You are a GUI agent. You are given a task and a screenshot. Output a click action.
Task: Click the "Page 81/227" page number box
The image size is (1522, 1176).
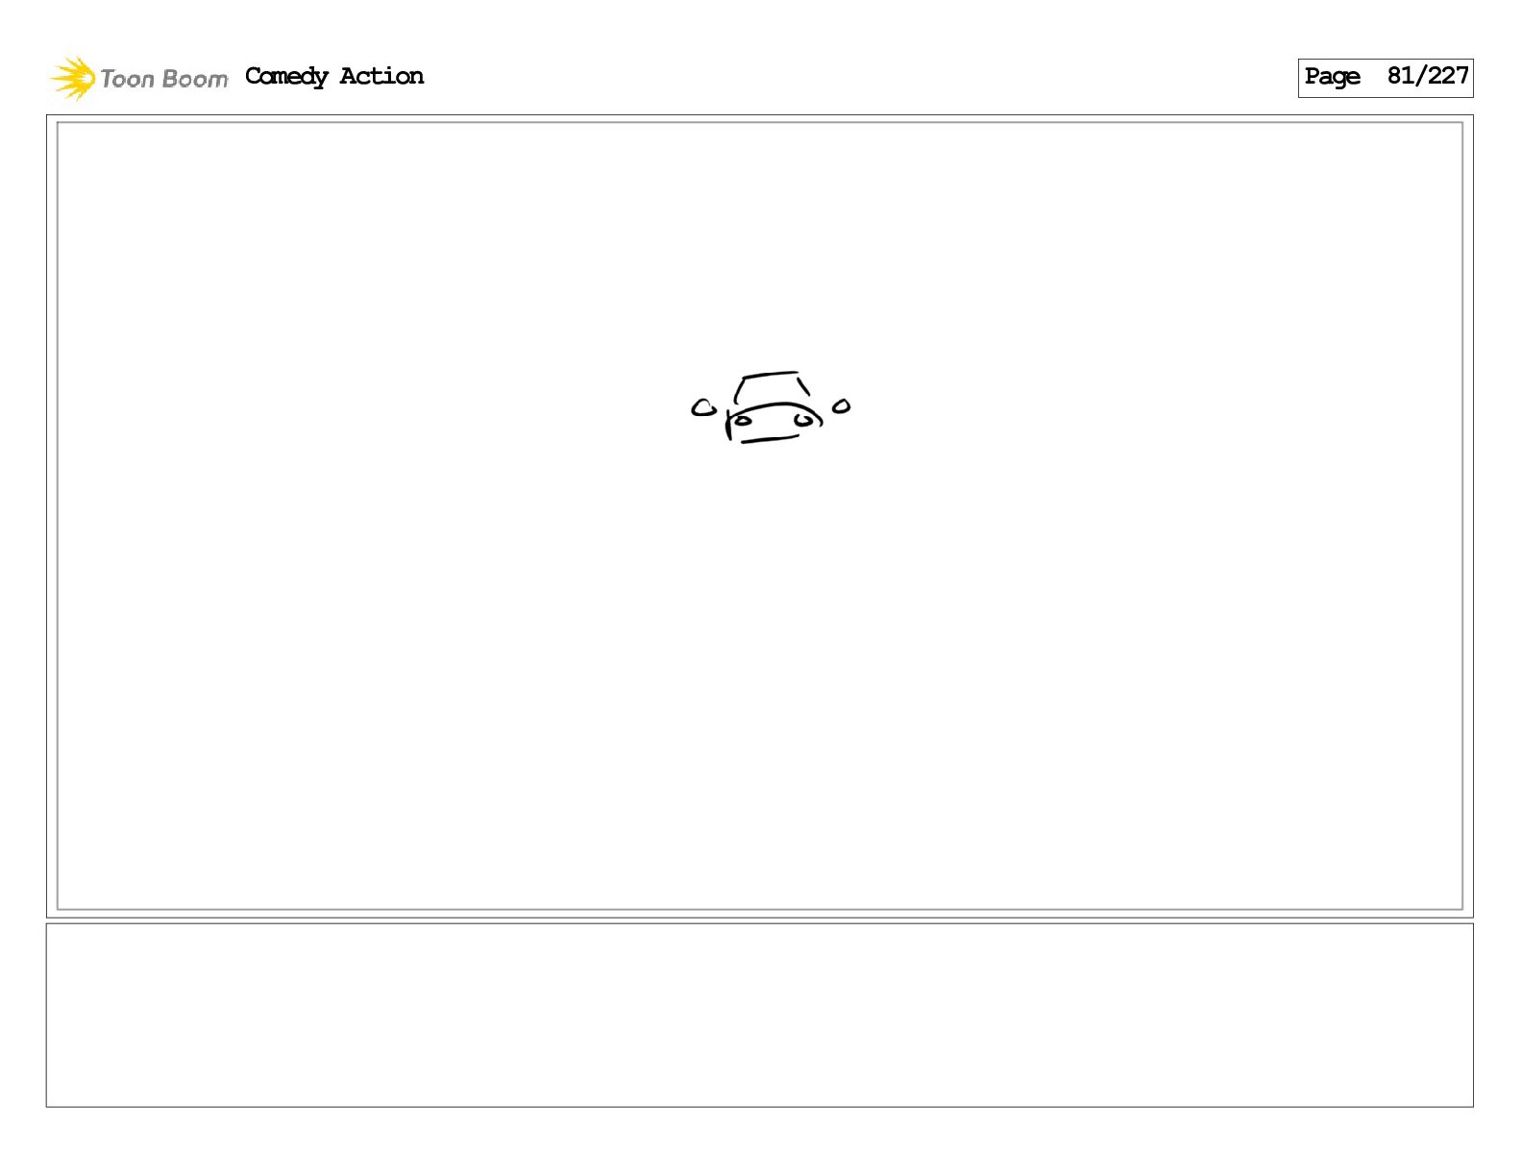pos(1385,78)
